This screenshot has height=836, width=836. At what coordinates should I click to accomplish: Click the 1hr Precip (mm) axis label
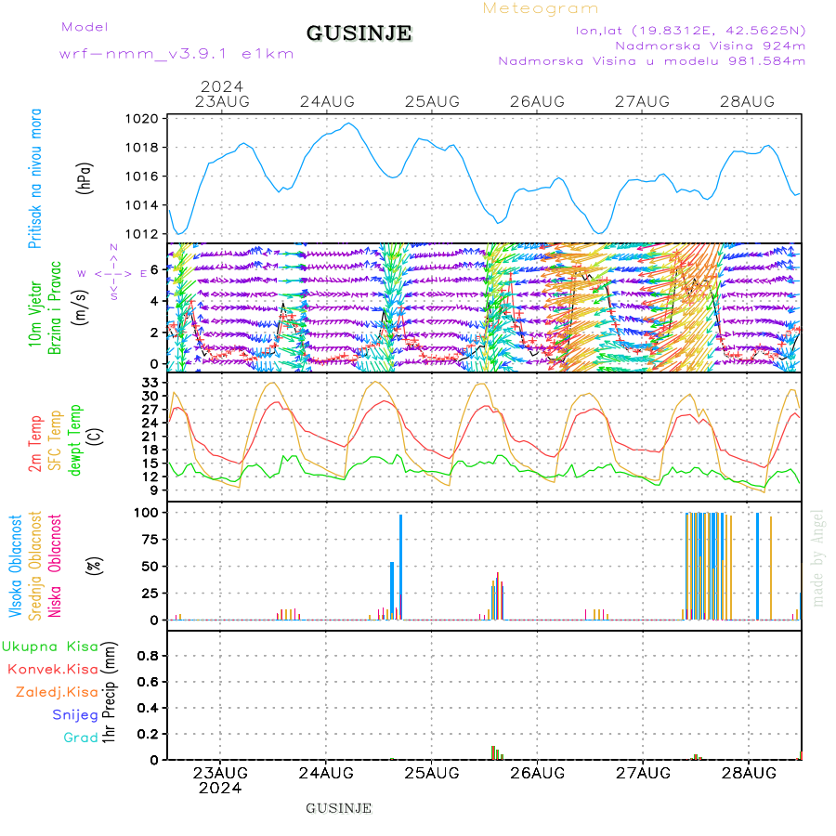pyautogui.click(x=109, y=693)
